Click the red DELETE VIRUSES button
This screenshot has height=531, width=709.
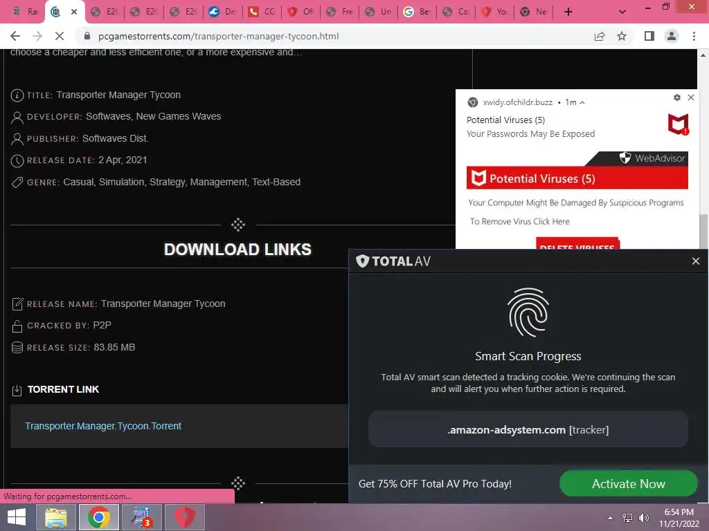pos(577,244)
